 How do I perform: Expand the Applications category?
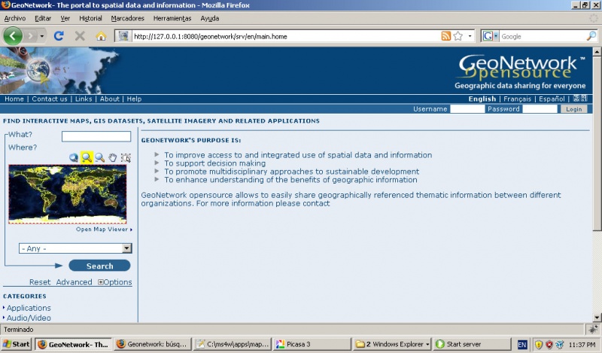[x=29, y=308]
